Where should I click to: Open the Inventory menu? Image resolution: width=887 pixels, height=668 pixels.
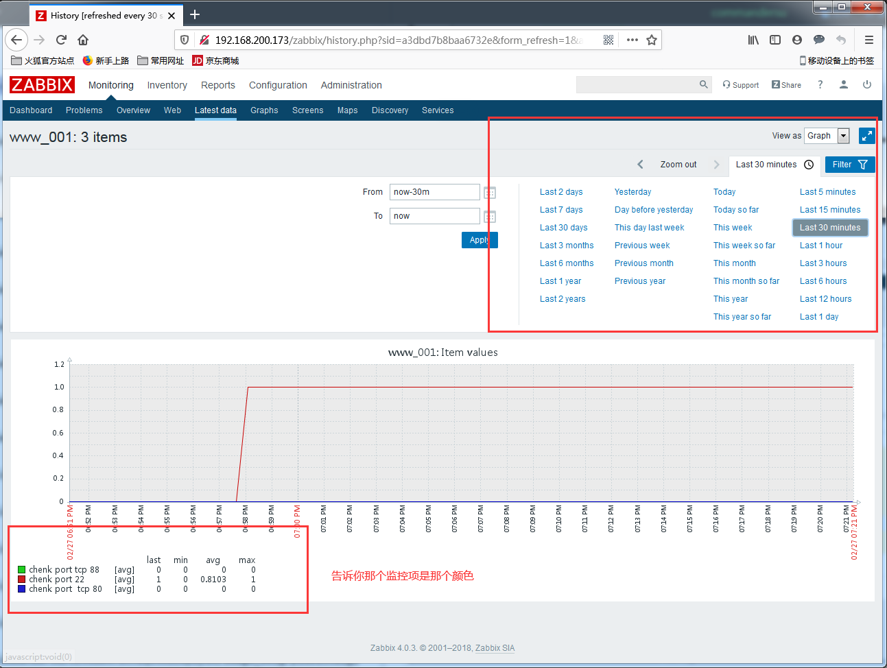coord(167,85)
